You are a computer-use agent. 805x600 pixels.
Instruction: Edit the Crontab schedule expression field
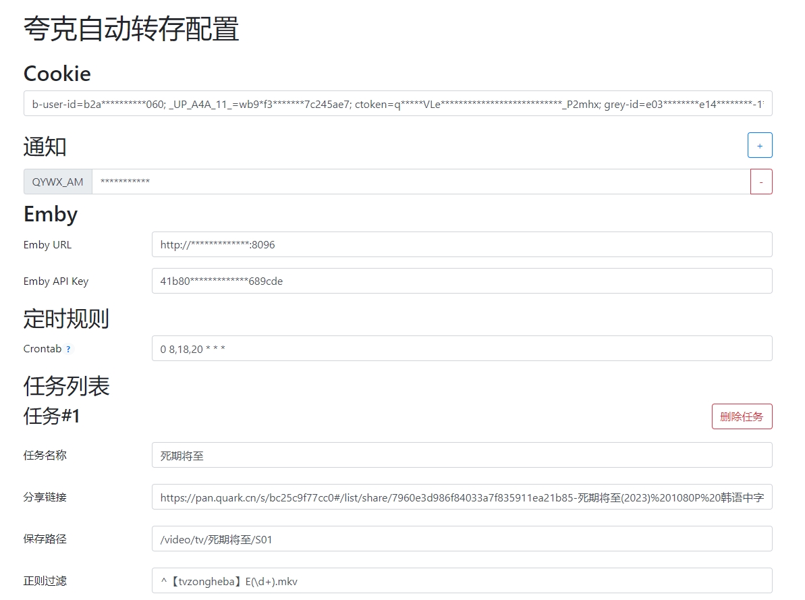tap(462, 348)
